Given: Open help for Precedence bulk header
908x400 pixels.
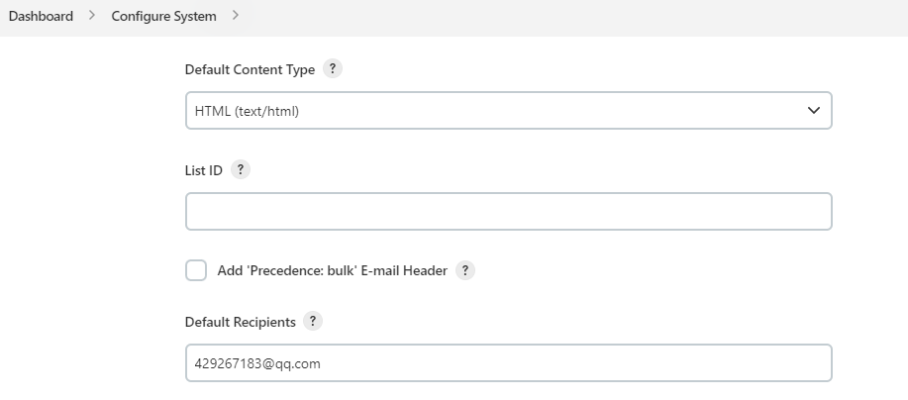Looking at the screenshot, I should (x=465, y=270).
